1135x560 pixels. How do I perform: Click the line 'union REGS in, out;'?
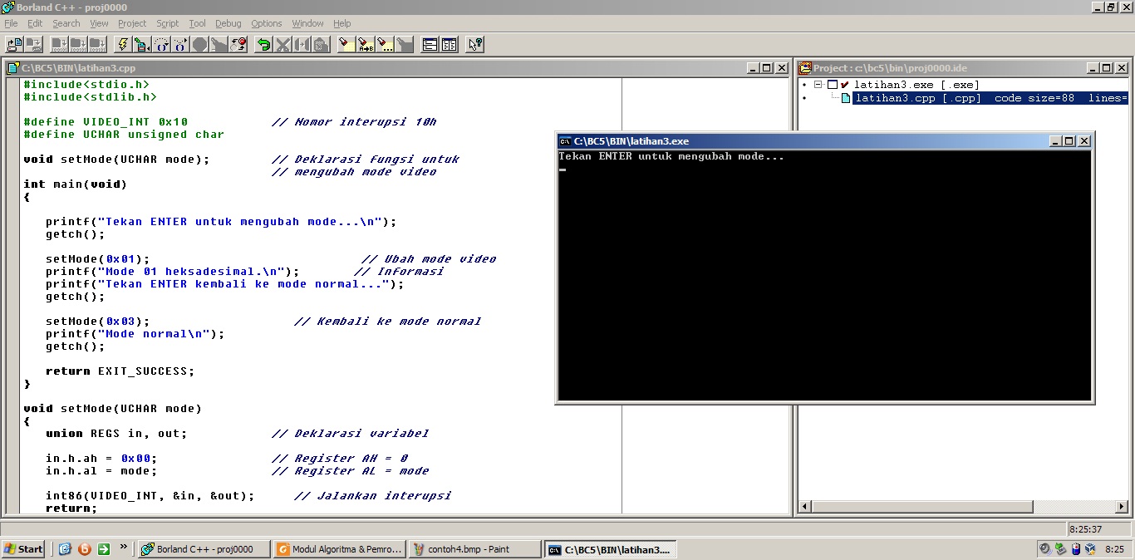click(x=116, y=434)
